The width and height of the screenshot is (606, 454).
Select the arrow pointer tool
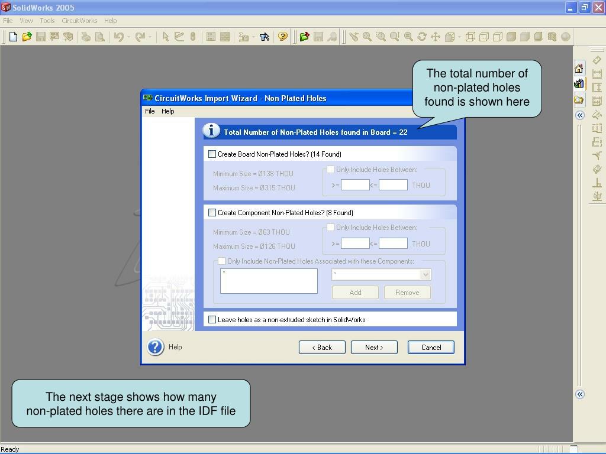(166, 37)
